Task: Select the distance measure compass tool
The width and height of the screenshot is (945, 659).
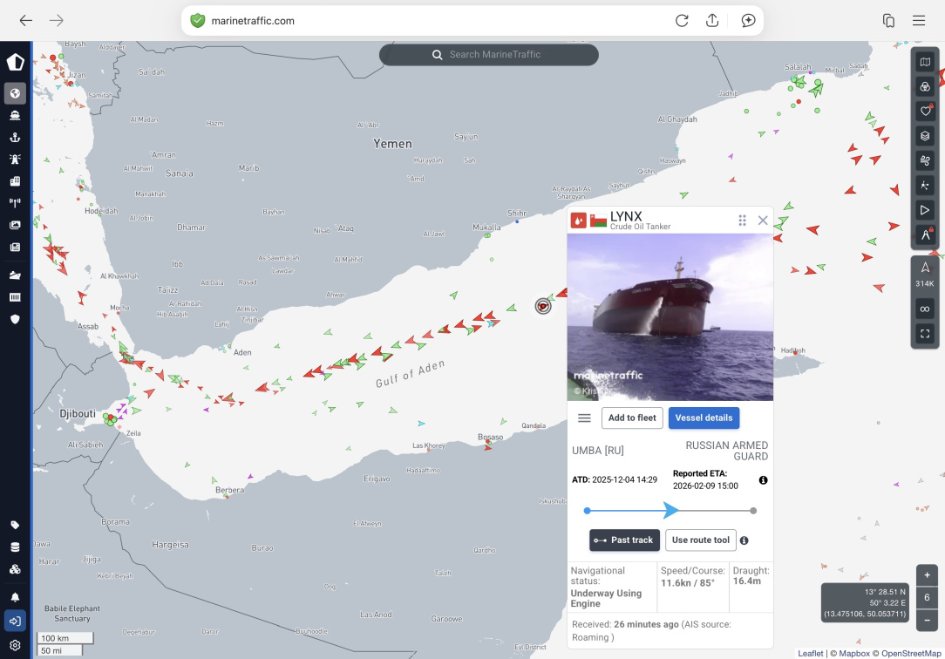Action: point(925,234)
